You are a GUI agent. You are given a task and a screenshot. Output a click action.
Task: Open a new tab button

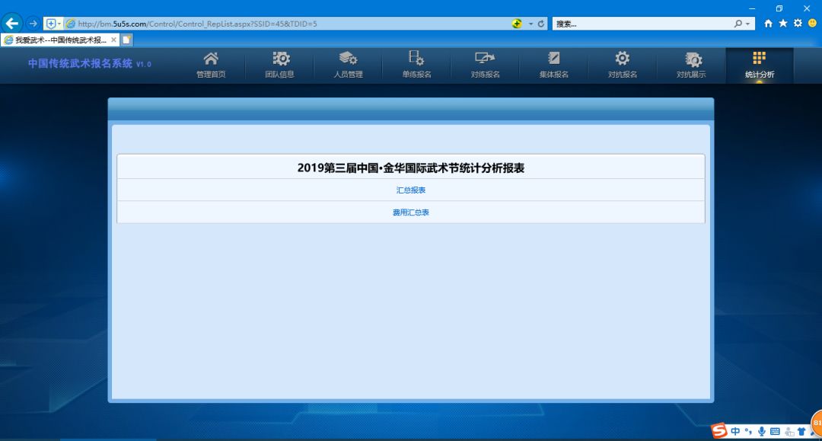point(126,40)
